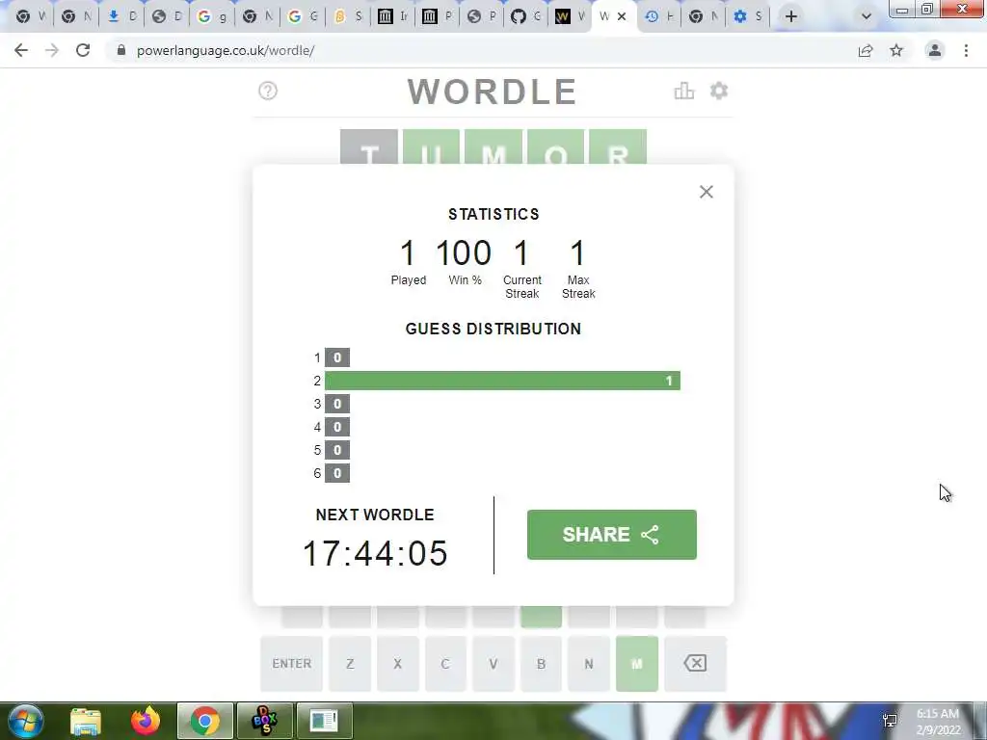987x740 pixels.
Task: Open the Windows Start menu
Action: pyautogui.click(x=25, y=721)
